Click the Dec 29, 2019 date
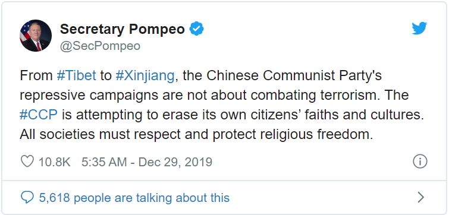The height and width of the screenshot is (215, 449). point(175,162)
